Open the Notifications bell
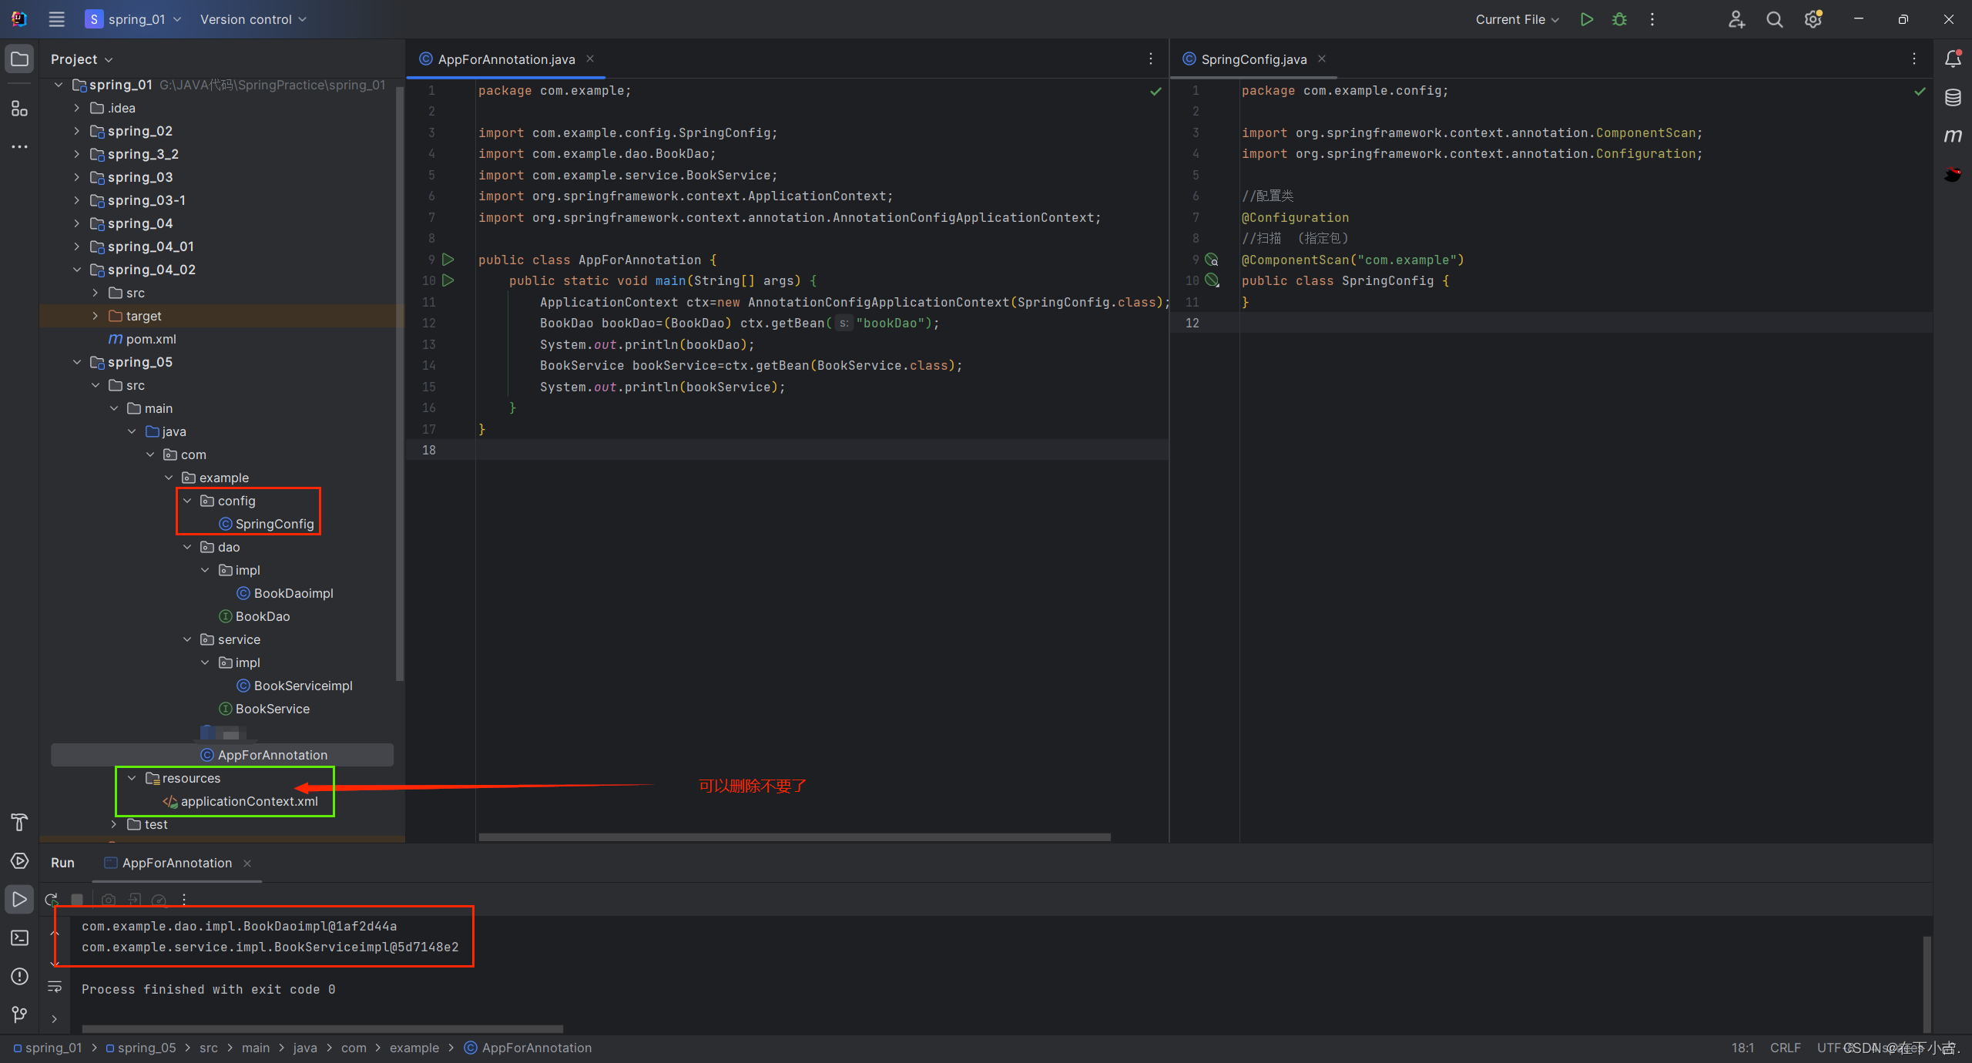1972x1063 pixels. pyautogui.click(x=1953, y=59)
